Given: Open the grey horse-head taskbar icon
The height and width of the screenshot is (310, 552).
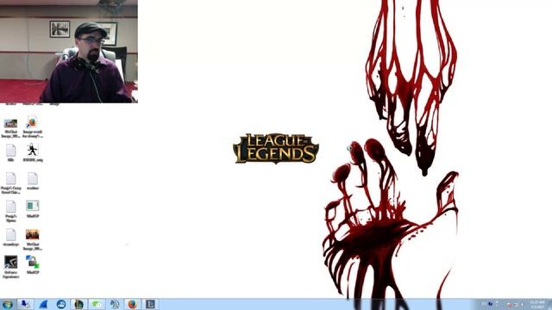Looking at the screenshot, I should pyautogui.click(x=115, y=304).
